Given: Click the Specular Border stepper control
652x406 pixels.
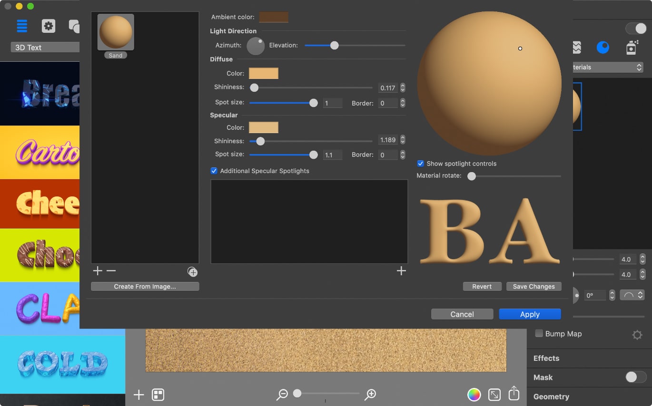Looking at the screenshot, I should (x=402, y=155).
